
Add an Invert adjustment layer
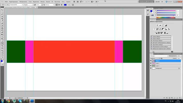(x=156, y=33)
